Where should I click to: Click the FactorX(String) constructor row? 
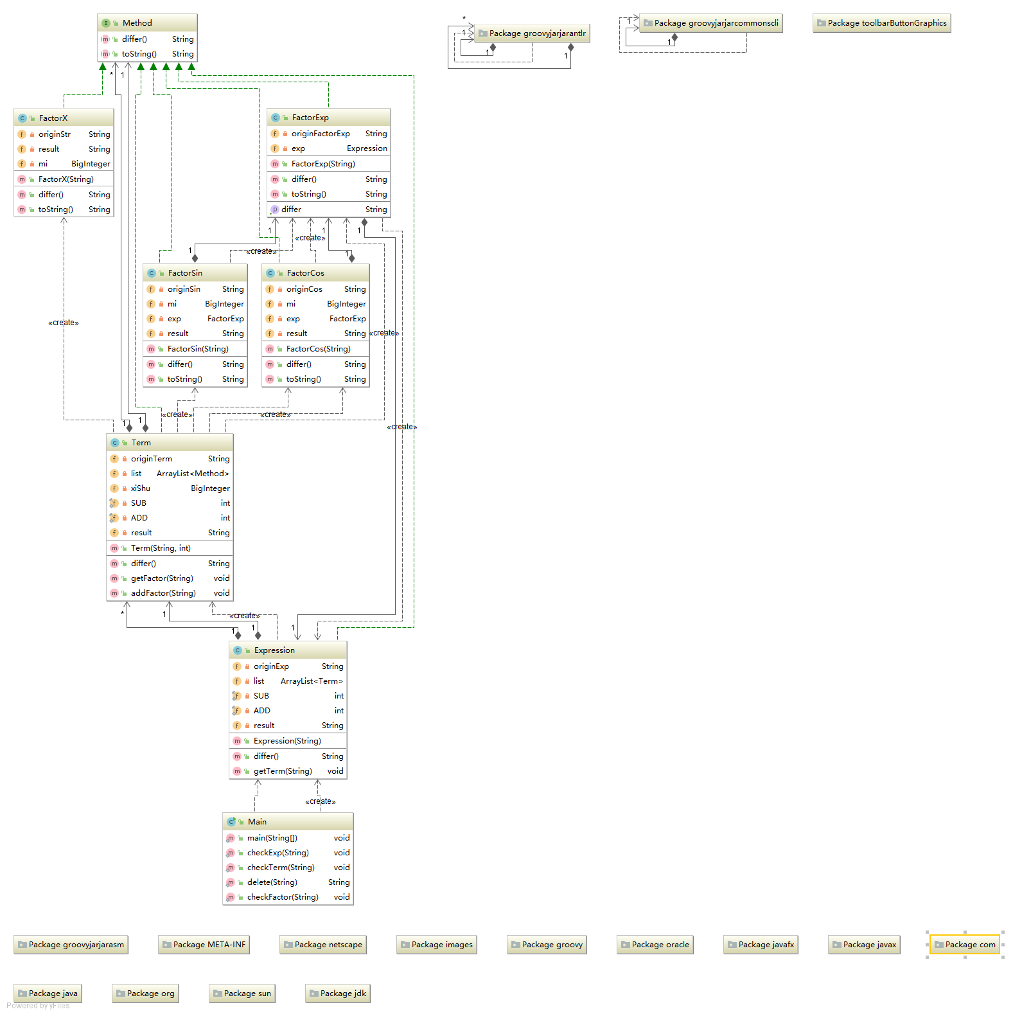pyautogui.click(x=64, y=179)
